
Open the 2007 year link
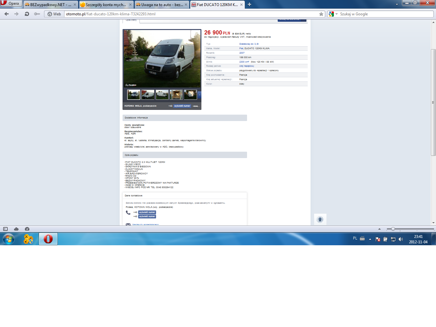[x=242, y=53]
